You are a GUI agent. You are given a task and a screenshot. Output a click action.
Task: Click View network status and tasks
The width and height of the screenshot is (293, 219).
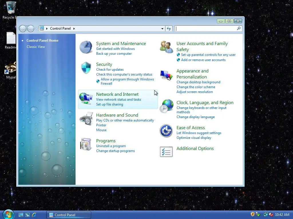click(118, 100)
